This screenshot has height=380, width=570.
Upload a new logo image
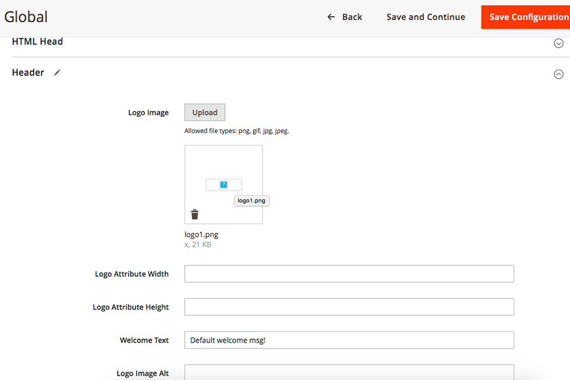[205, 113]
